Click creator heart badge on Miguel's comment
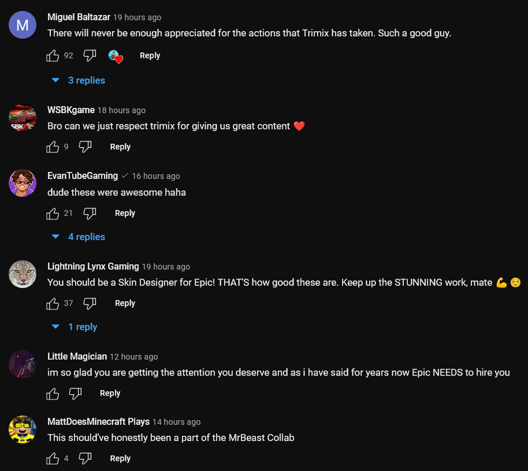 pos(116,56)
